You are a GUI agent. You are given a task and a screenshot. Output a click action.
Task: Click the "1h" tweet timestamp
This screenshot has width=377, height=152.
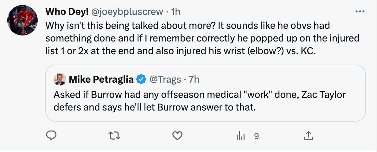click(175, 12)
